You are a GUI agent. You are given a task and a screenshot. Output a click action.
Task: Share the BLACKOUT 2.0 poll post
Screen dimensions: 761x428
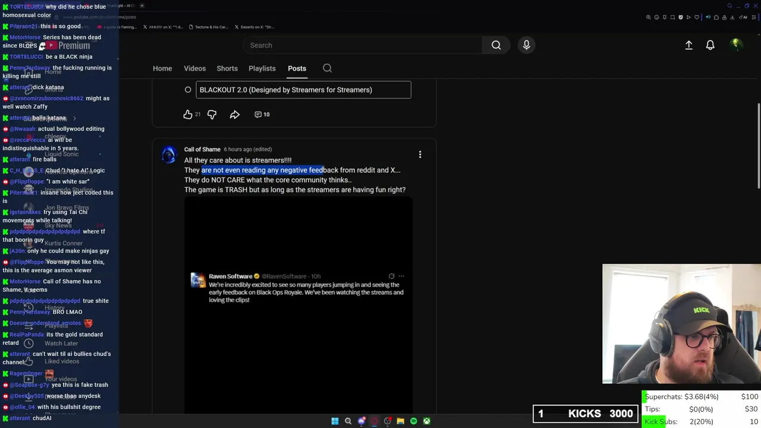click(x=235, y=114)
